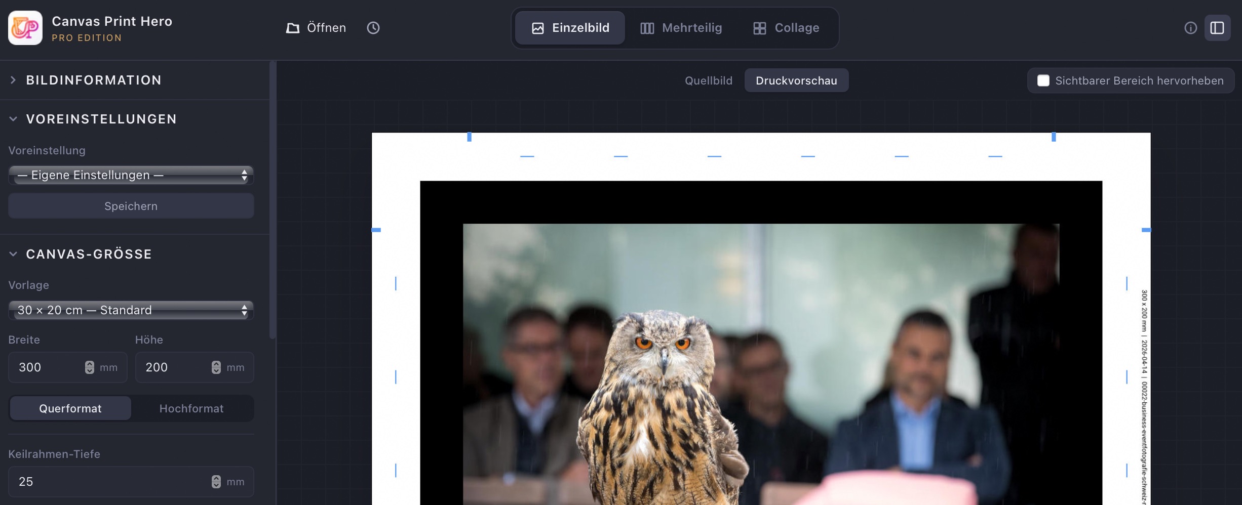The image size is (1242, 505).
Task: Collapse the Canvas-Grösse section
Action: pos(13,254)
